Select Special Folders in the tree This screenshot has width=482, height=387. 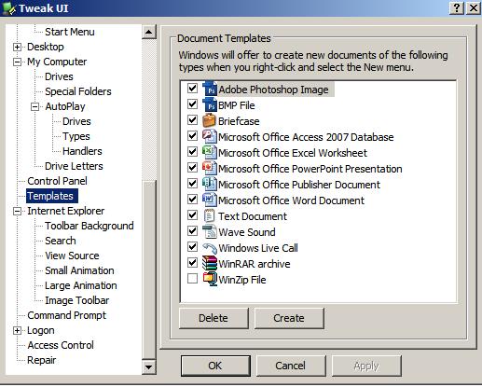tap(78, 91)
